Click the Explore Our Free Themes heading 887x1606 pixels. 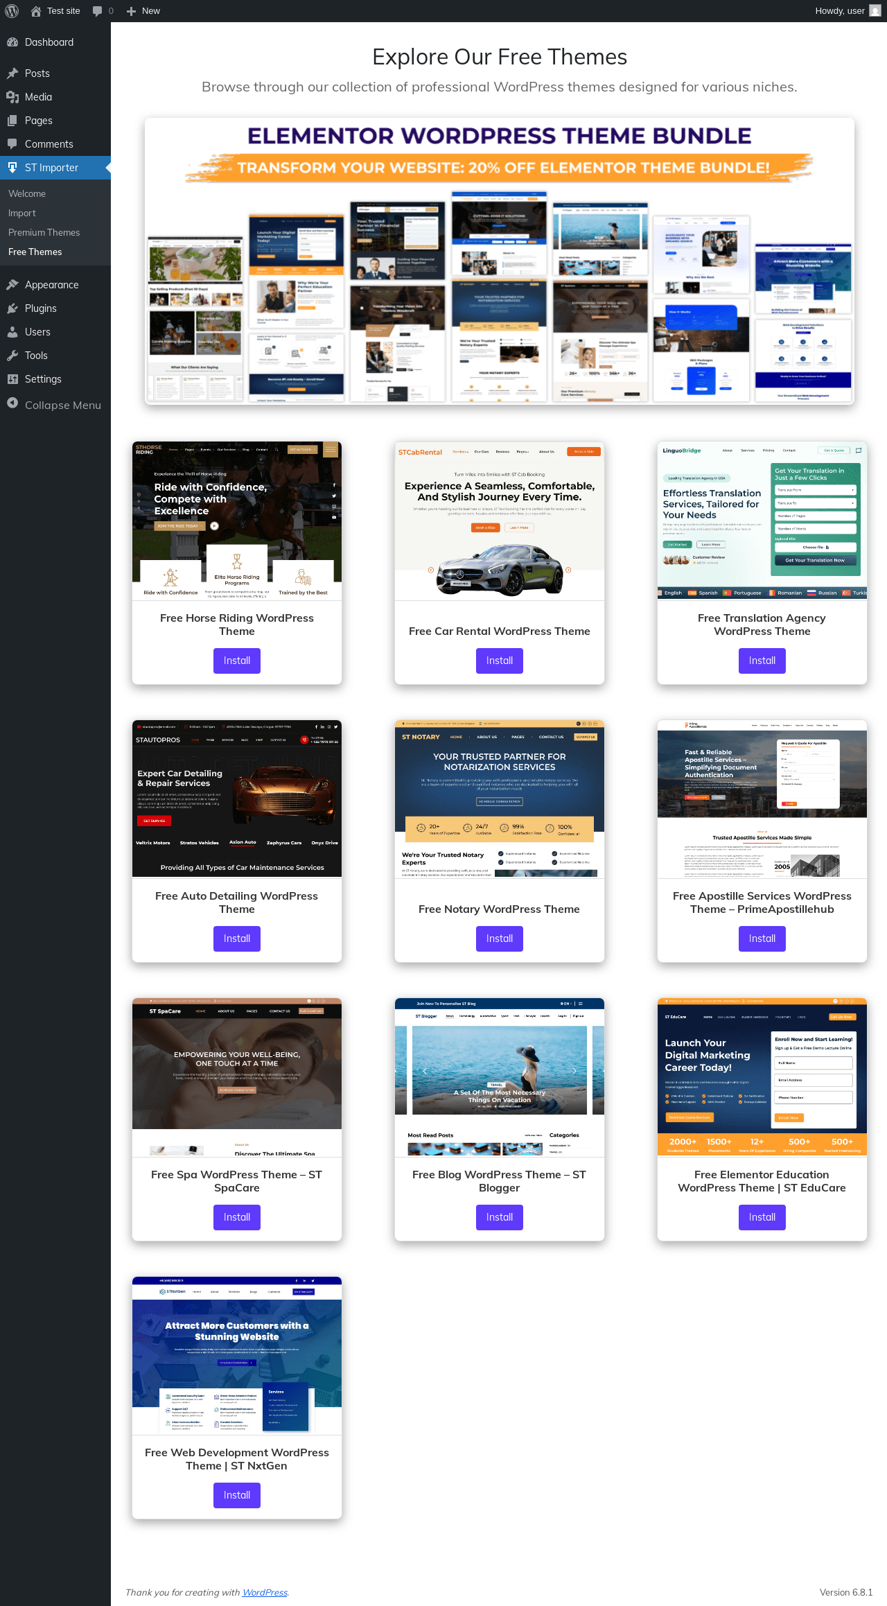(500, 57)
